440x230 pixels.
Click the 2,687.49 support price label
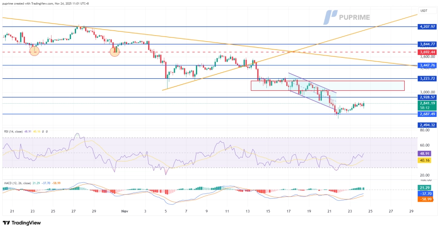coord(428,114)
